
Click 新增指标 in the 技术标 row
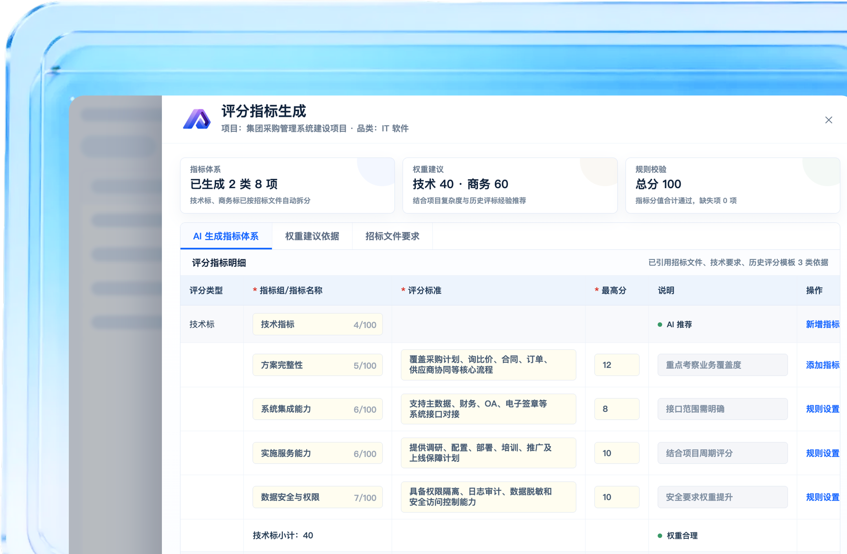click(x=822, y=324)
